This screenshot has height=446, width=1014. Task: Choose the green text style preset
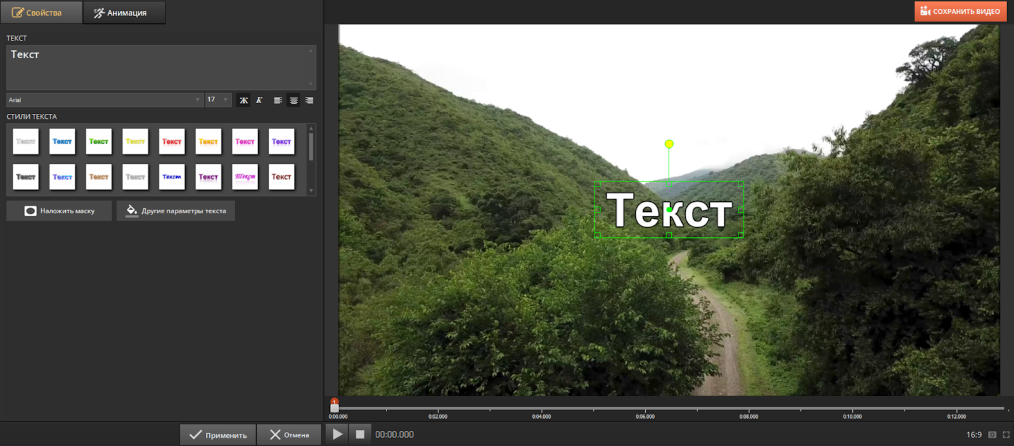(x=99, y=142)
